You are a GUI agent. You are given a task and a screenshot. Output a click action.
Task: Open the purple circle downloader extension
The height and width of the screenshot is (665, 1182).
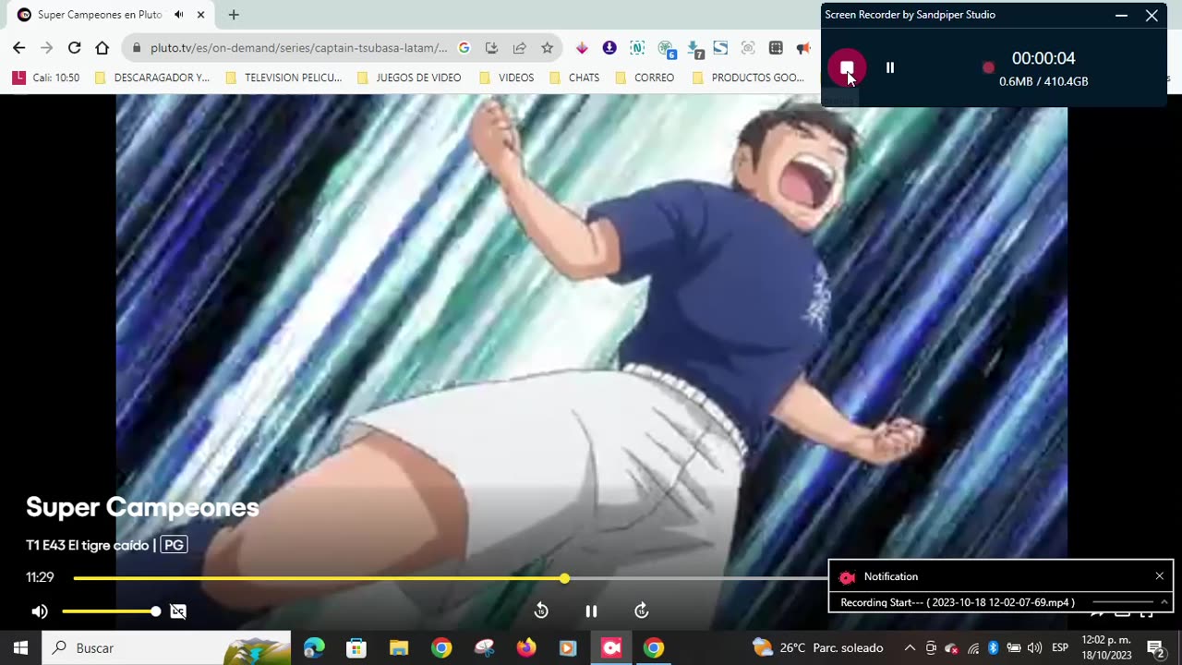pos(609,48)
